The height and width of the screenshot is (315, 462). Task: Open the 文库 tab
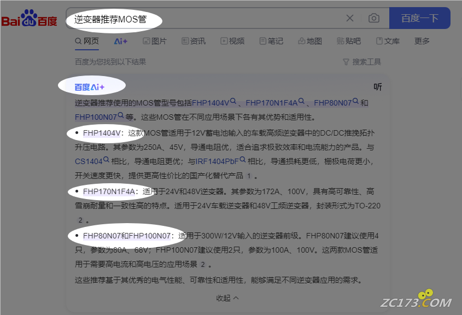point(388,41)
